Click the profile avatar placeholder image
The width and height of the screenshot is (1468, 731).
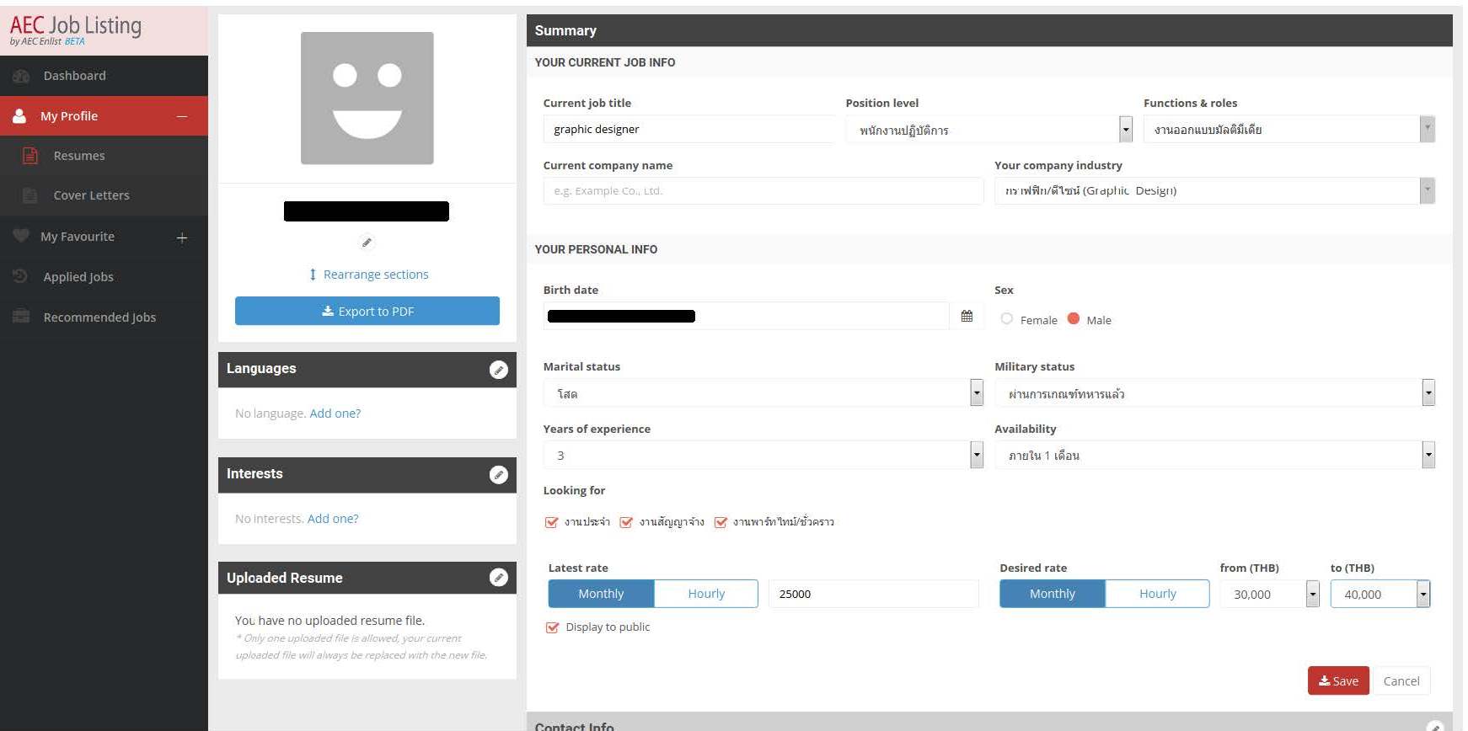pos(367,98)
